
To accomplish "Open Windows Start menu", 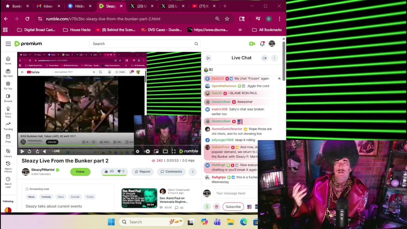I will pos(111,222).
